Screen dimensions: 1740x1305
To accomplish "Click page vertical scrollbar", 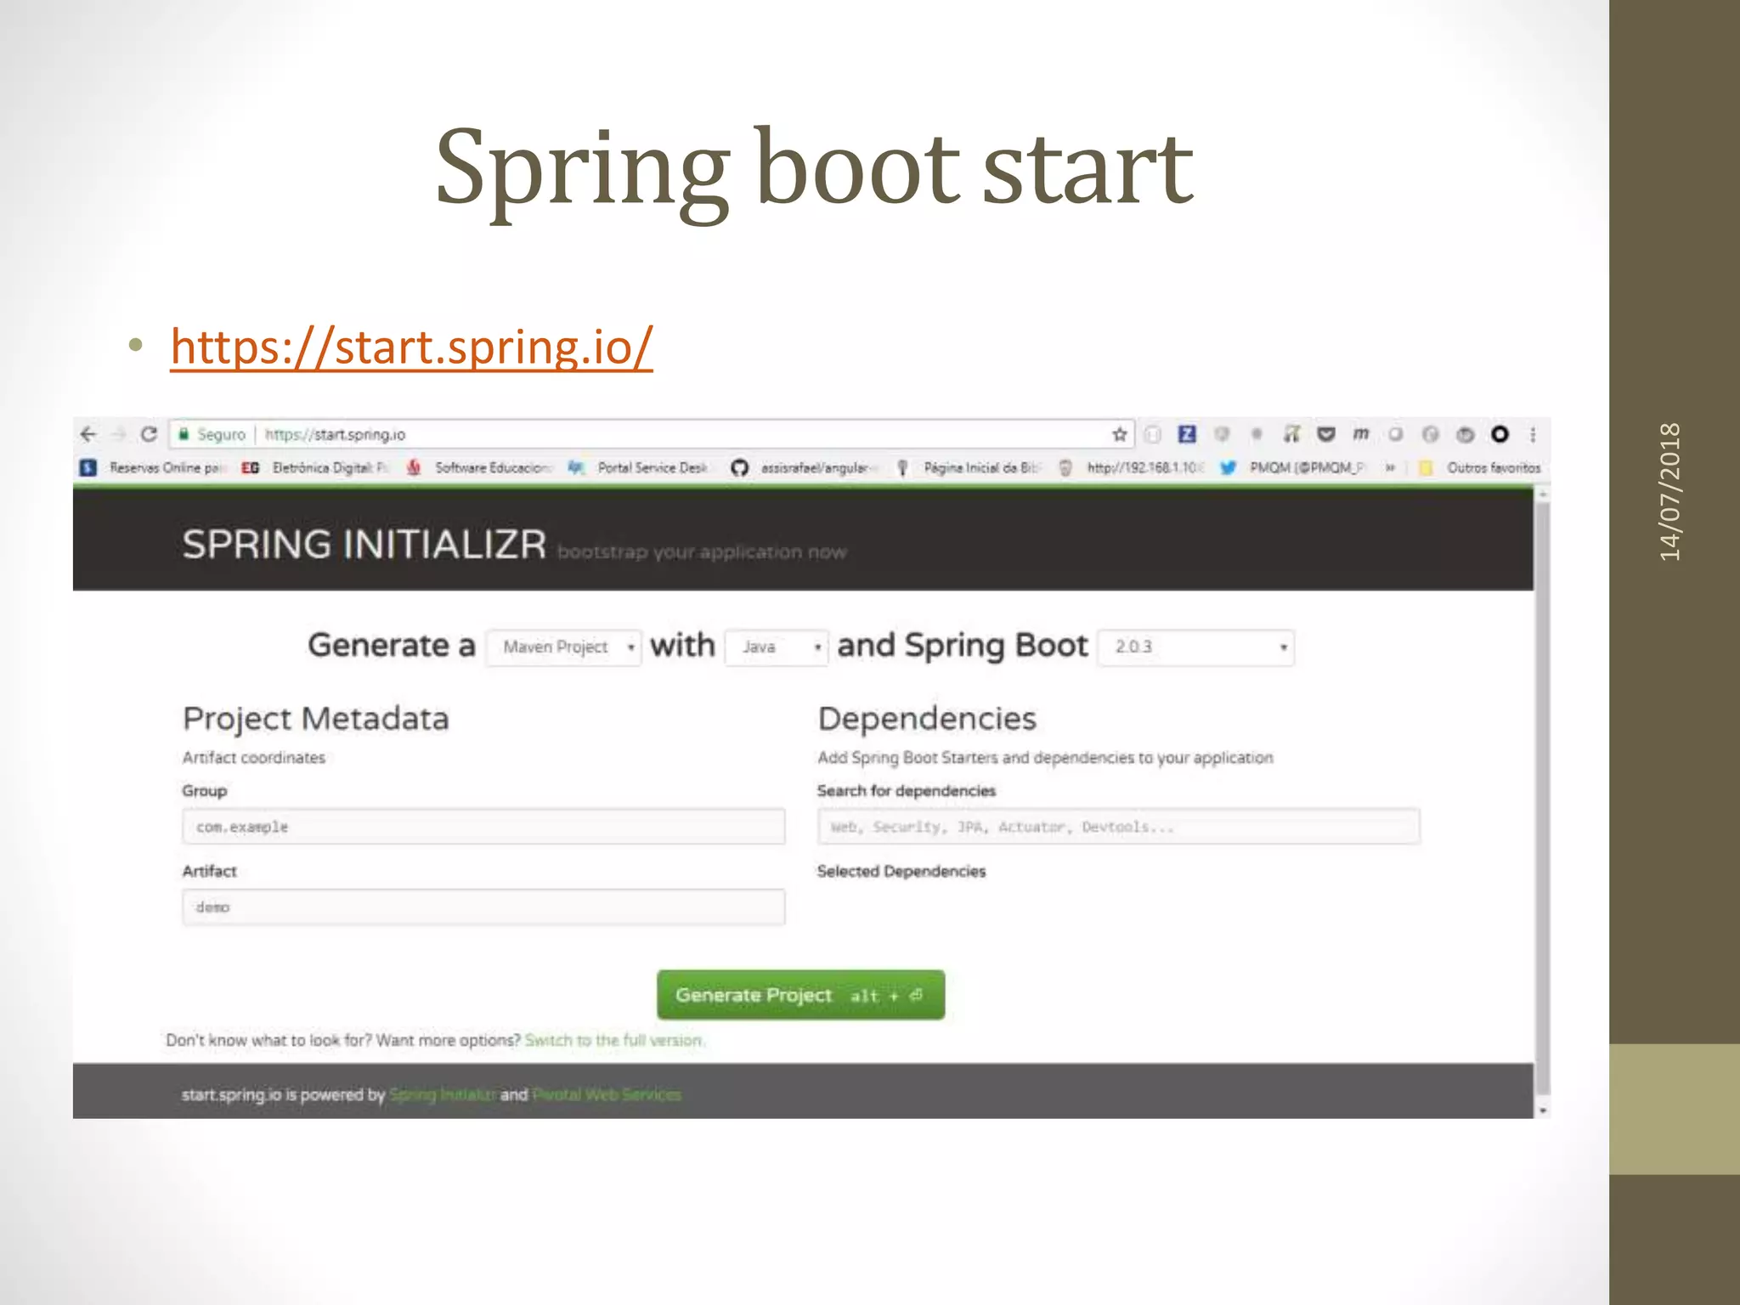I will 1543,799.
